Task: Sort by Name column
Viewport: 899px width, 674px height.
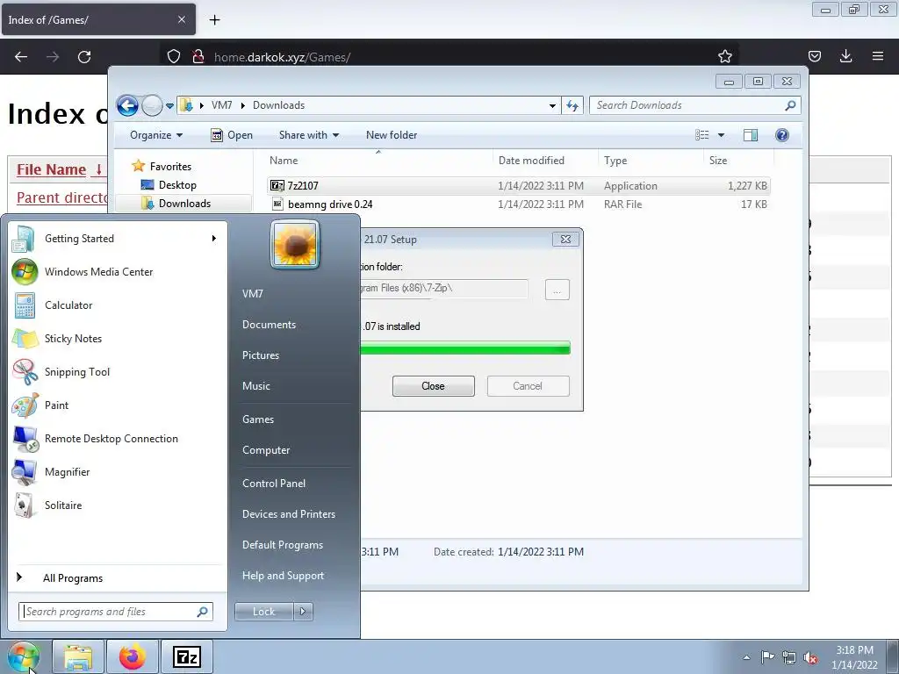Action: [378, 161]
